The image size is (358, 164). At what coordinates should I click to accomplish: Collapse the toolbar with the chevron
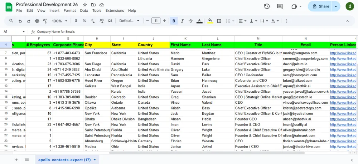[348, 21]
